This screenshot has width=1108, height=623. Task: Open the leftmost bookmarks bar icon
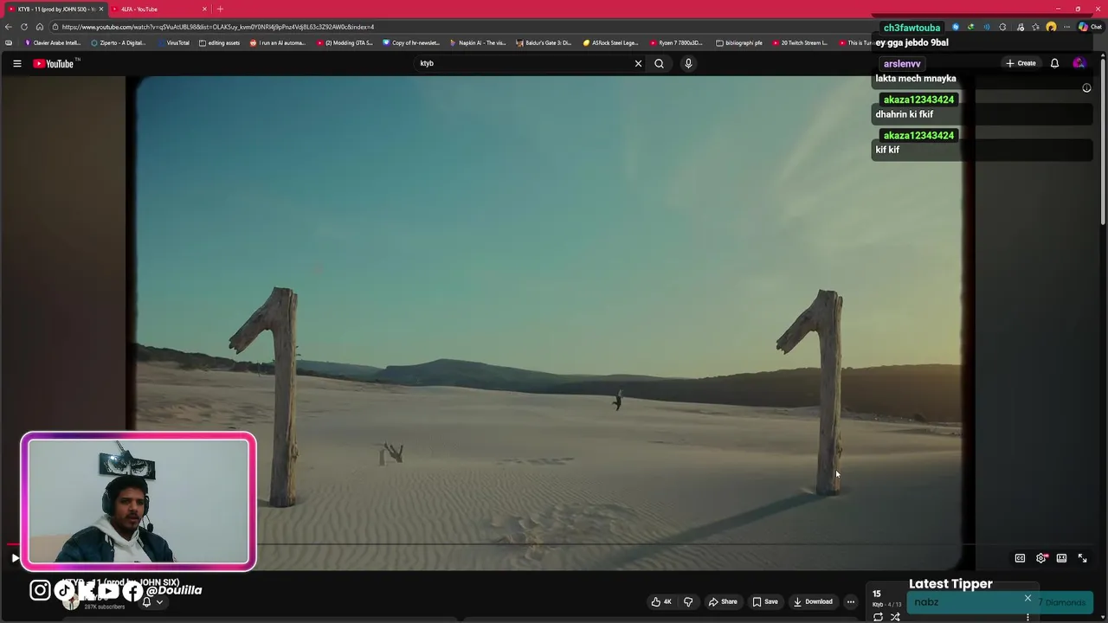click(9, 42)
